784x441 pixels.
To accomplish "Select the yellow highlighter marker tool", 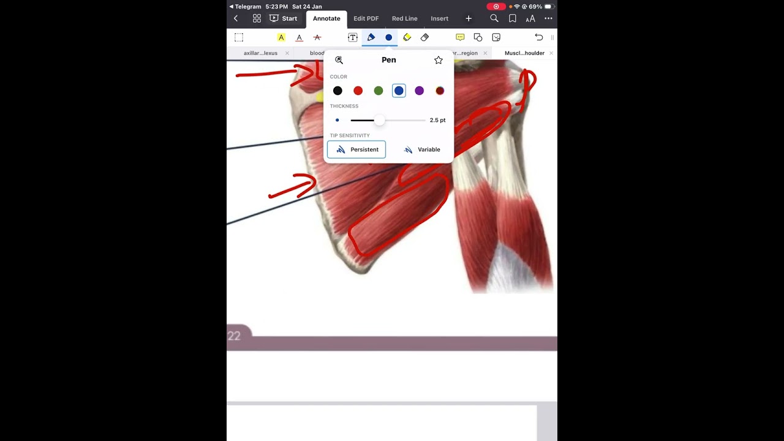I will tap(407, 37).
